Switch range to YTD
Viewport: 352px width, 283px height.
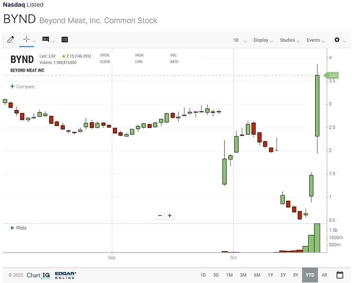(309, 275)
